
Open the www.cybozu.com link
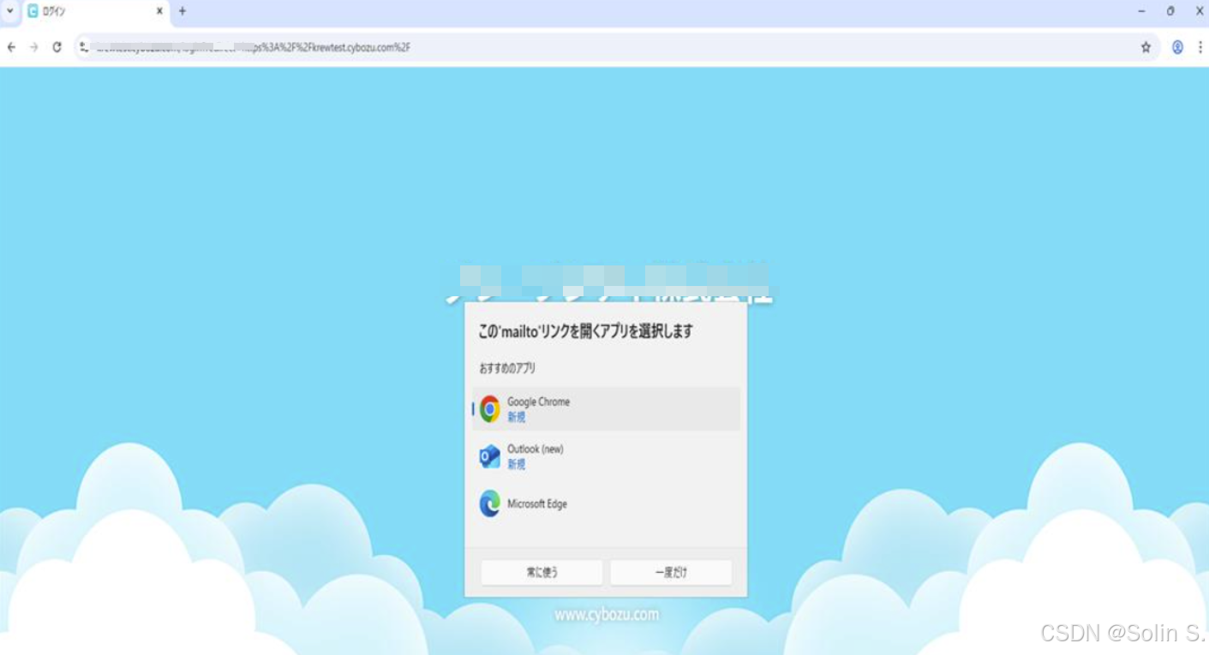pyautogui.click(x=607, y=615)
